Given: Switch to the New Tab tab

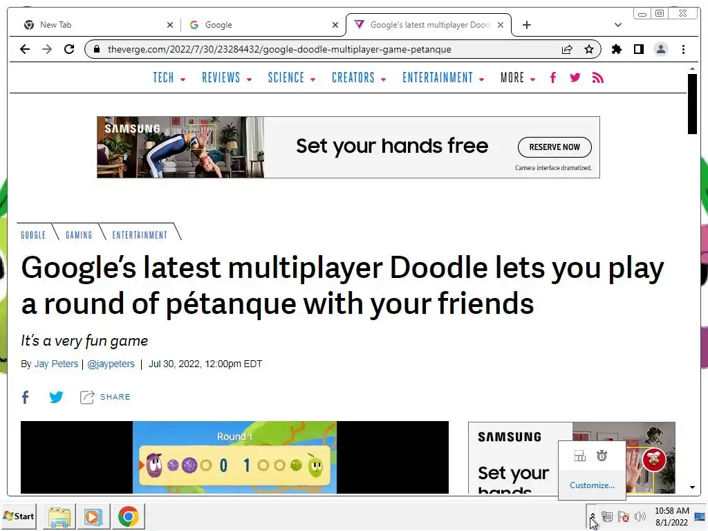Looking at the screenshot, I should tap(95, 25).
